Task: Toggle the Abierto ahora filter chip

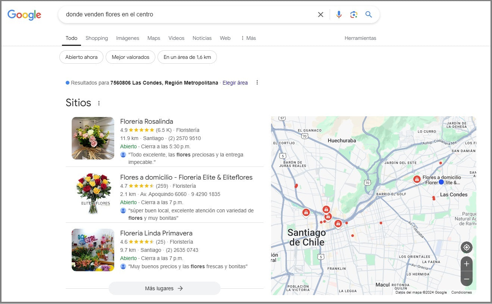Action: tap(81, 57)
